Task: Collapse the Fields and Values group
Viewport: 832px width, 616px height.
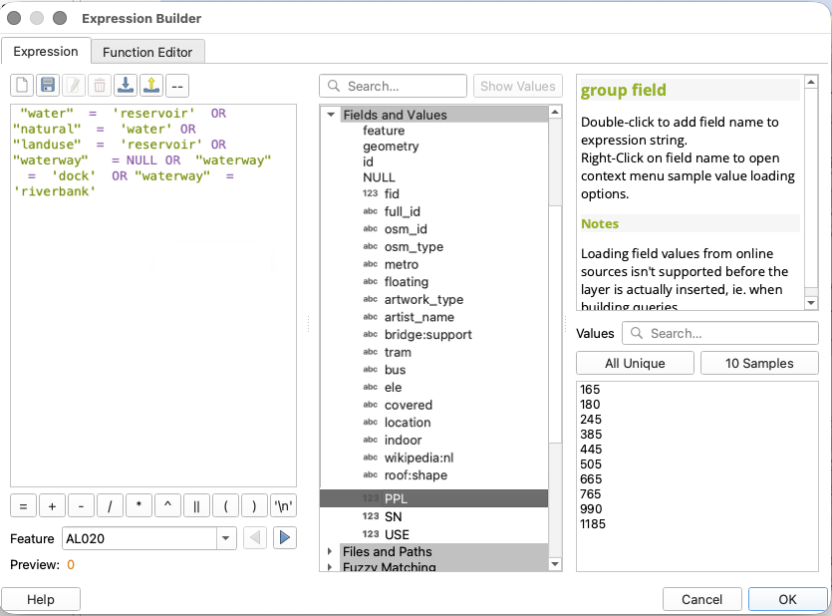Action: pyautogui.click(x=331, y=115)
